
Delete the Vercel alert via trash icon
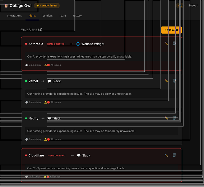[x=174, y=81]
